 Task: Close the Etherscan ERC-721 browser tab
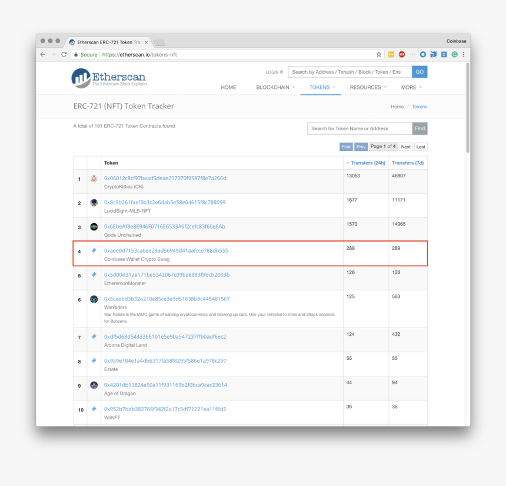point(146,42)
